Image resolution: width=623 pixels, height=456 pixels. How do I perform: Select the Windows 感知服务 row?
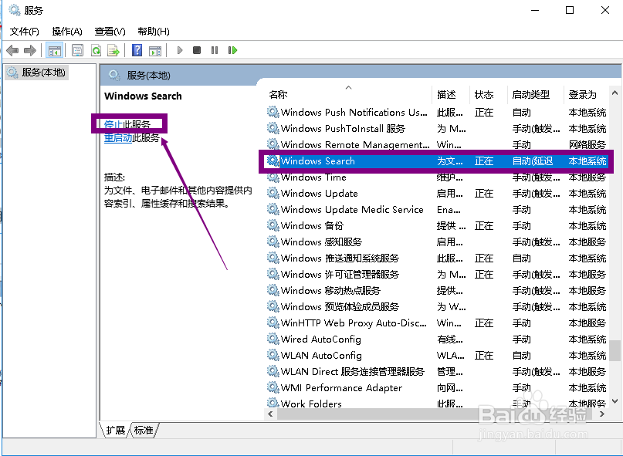pyautogui.click(x=436, y=242)
